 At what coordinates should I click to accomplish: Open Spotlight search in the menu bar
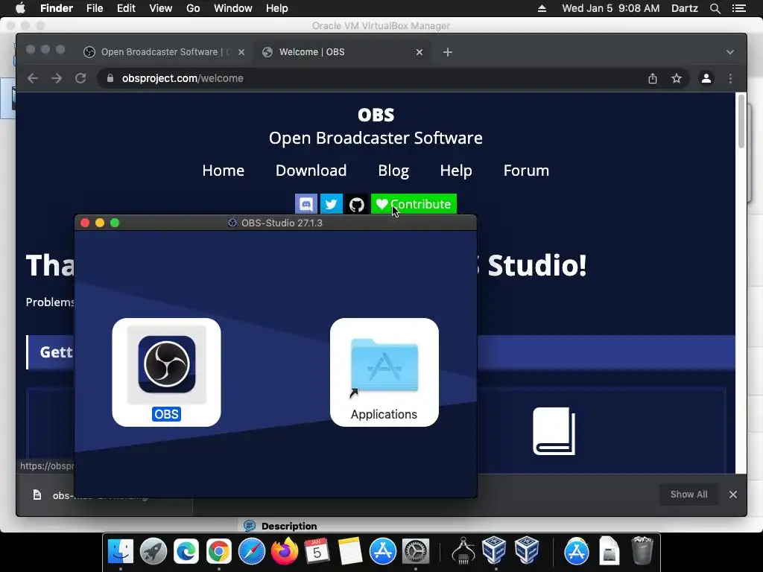(x=715, y=8)
